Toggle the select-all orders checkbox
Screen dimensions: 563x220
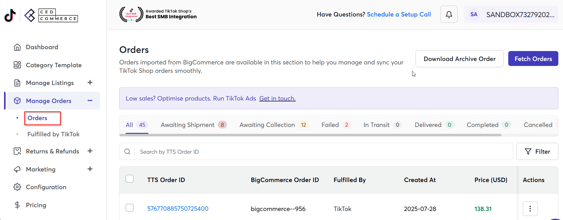coord(129,179)
